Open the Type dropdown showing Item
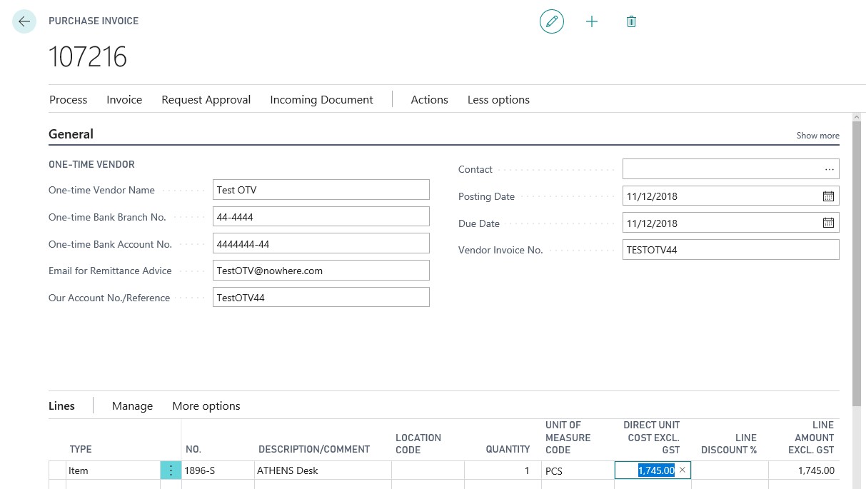 pos(107,470)
